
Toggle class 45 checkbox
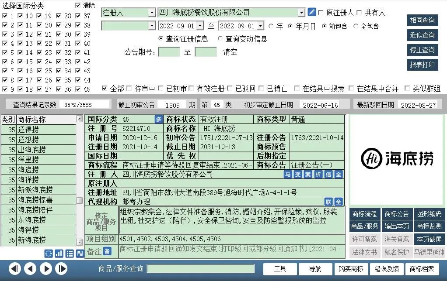78,89
